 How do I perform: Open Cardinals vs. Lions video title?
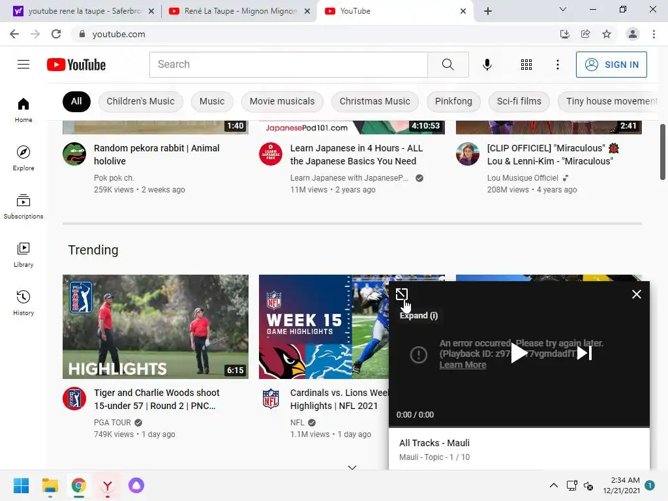[339, 399]
